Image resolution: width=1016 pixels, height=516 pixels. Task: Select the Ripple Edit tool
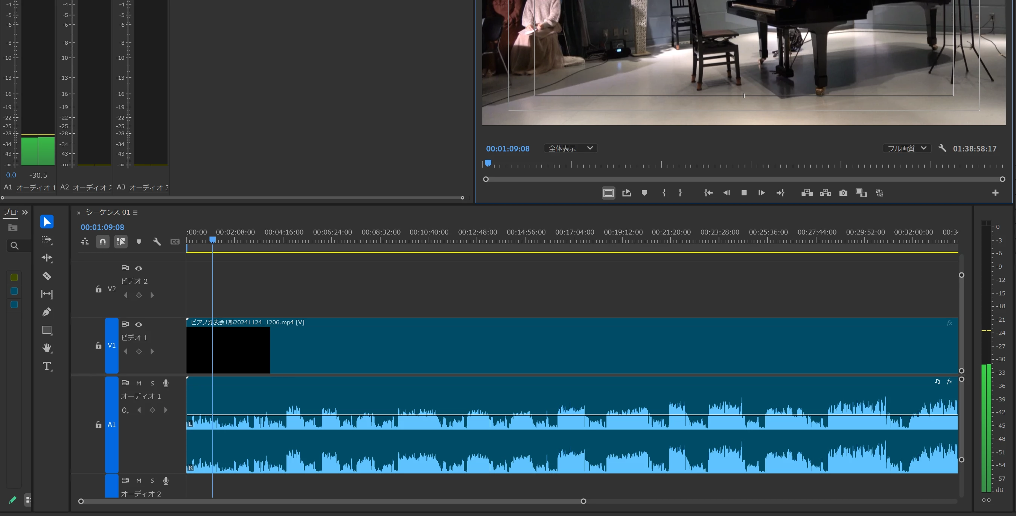(47, 258)
